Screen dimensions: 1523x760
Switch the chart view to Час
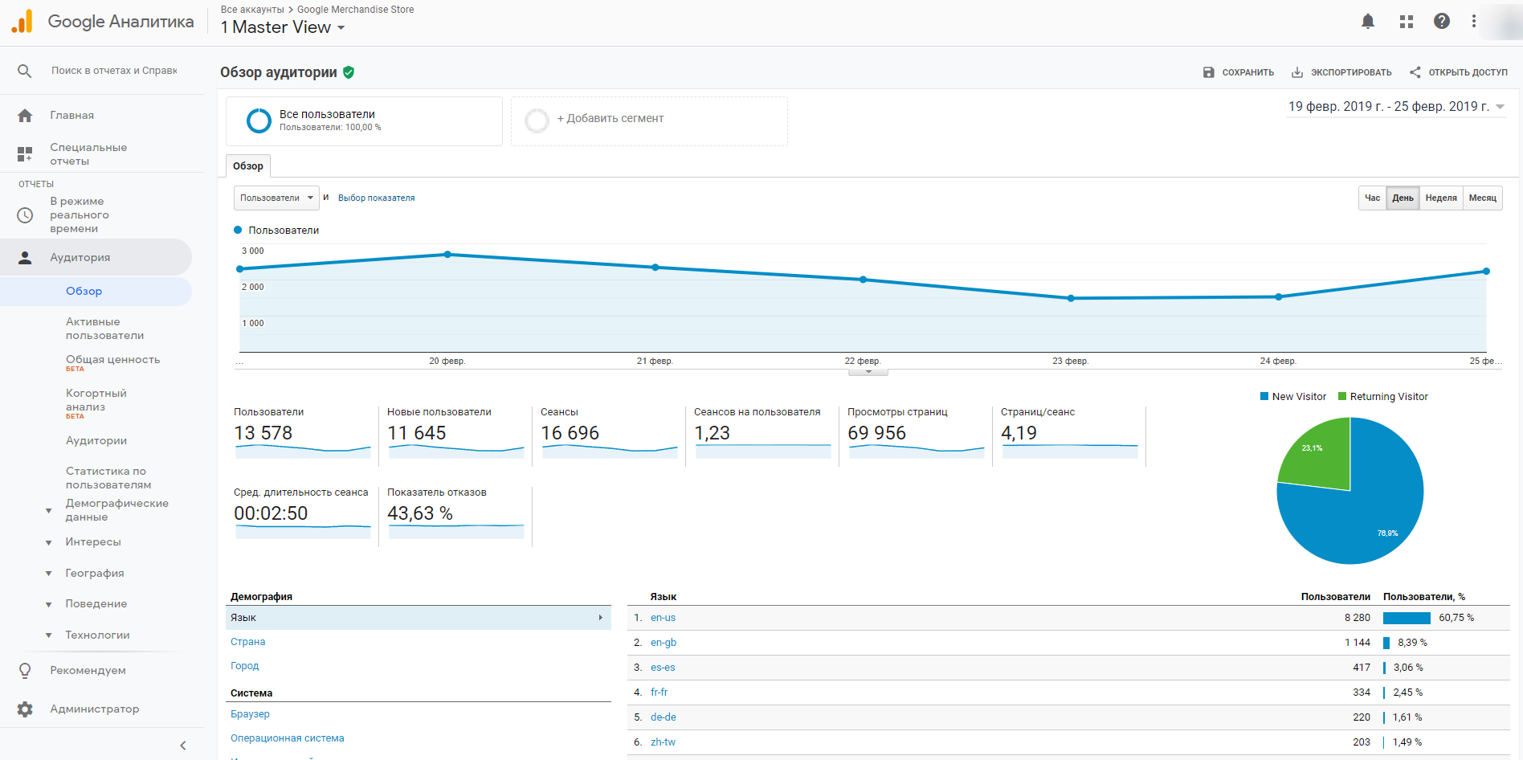(1372, 198)
